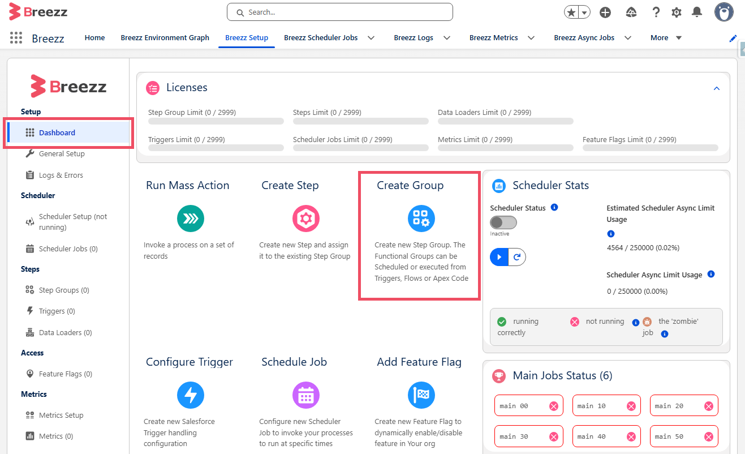Click the 'main 10' job status chip
Screen dimensions: 745x454
(606, 406)
